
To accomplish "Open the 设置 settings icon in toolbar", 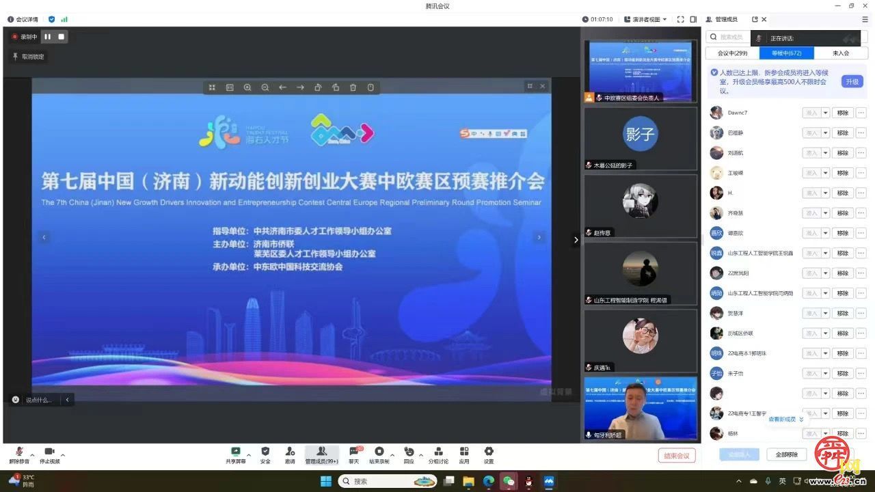I will click(489, 452).
